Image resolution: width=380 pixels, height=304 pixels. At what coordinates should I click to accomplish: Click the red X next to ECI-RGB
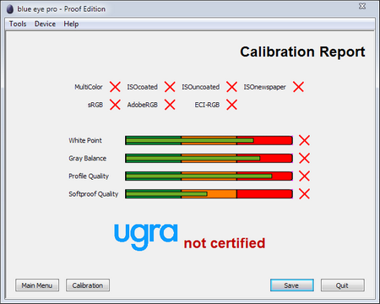[x=231, y=105]
